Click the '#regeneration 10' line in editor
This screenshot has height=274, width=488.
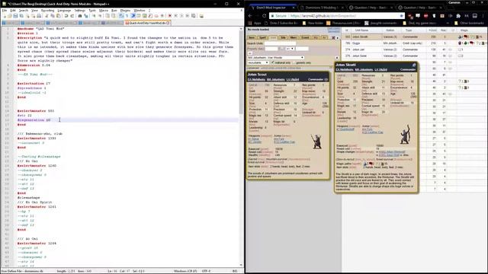click(34, 120)
